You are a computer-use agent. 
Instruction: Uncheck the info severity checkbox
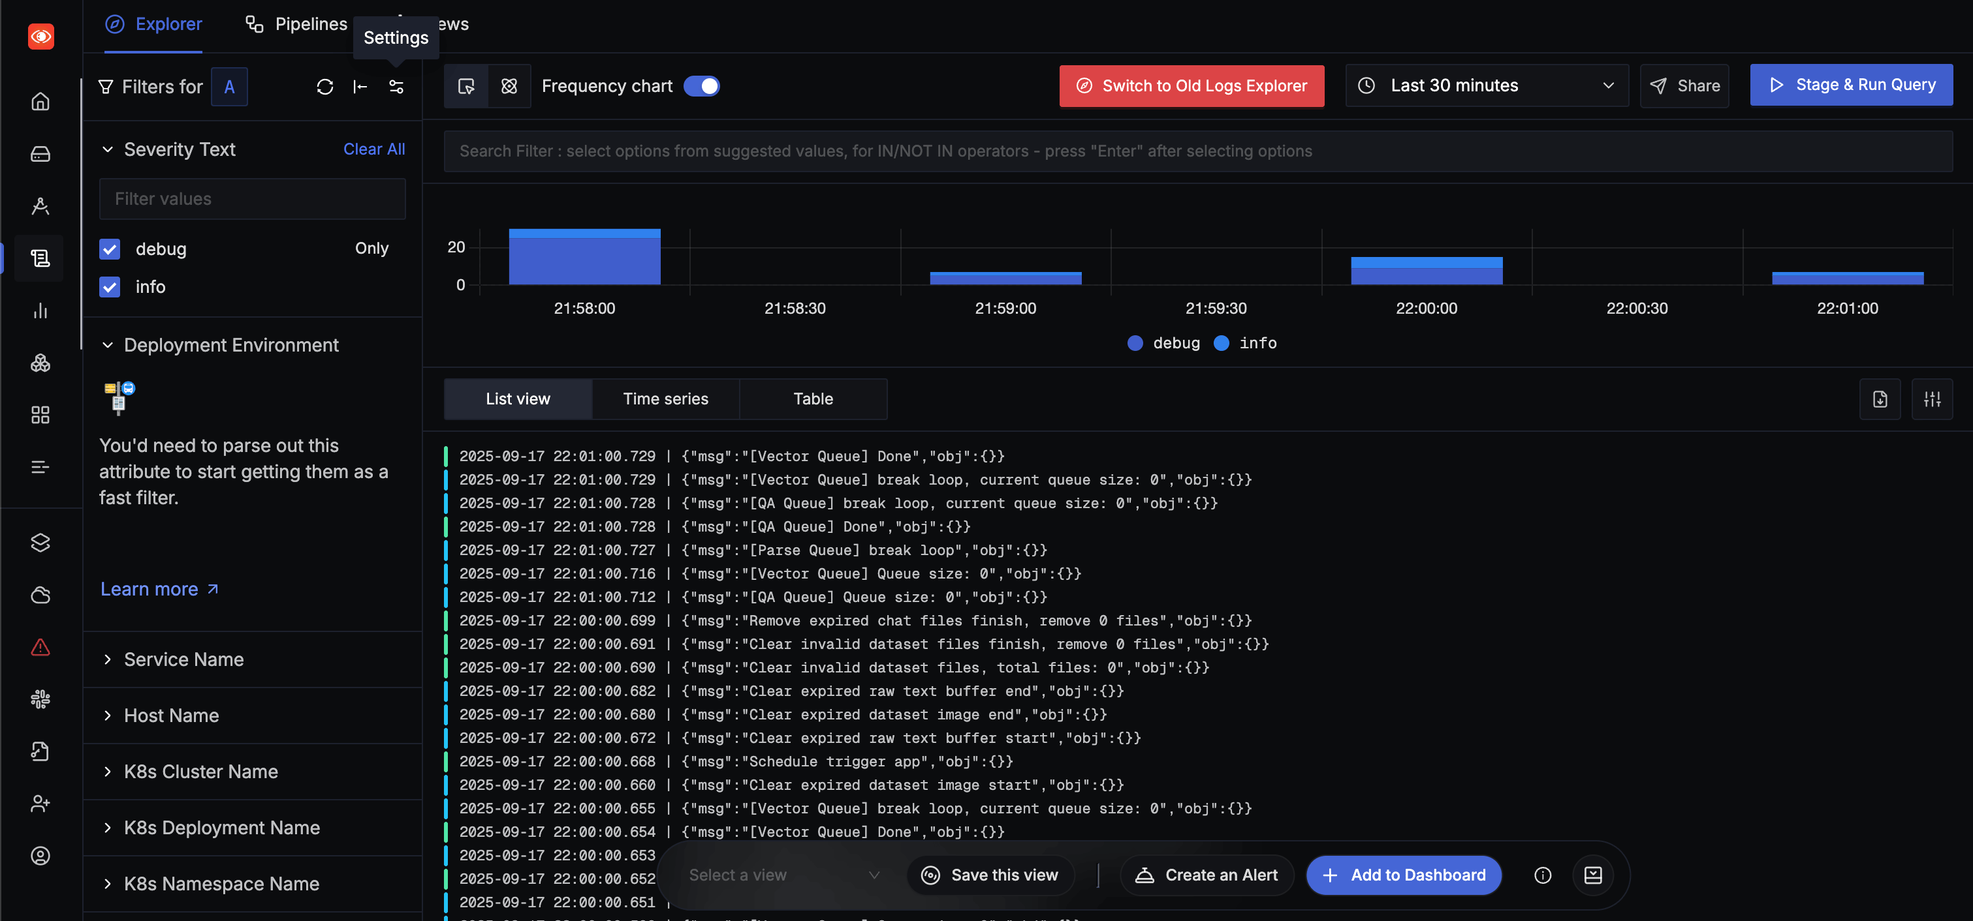110,287
